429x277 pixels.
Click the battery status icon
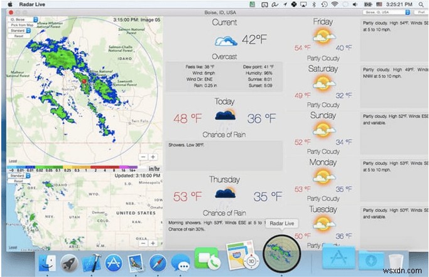pos(368,4)
